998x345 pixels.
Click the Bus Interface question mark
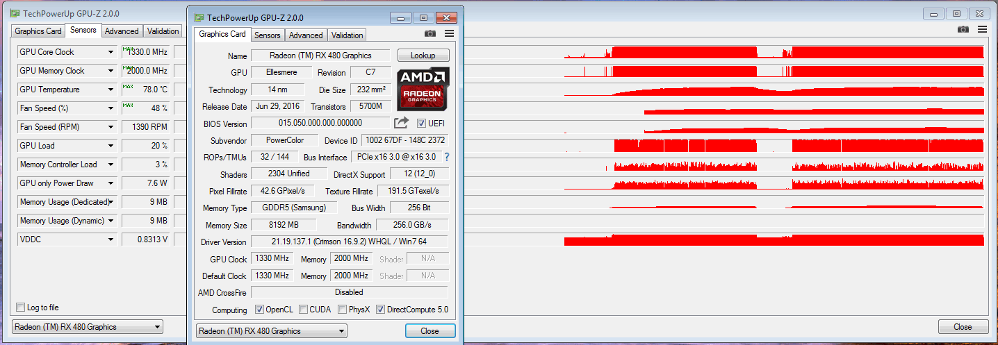[447, 157]
